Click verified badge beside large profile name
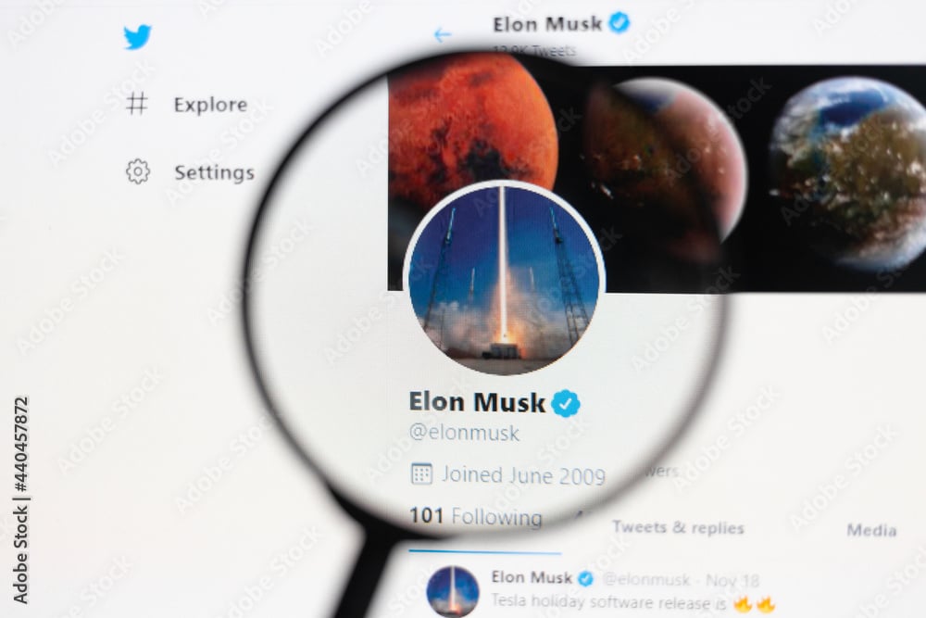Screen dimensions: 926x618 (x=565, y=403)
